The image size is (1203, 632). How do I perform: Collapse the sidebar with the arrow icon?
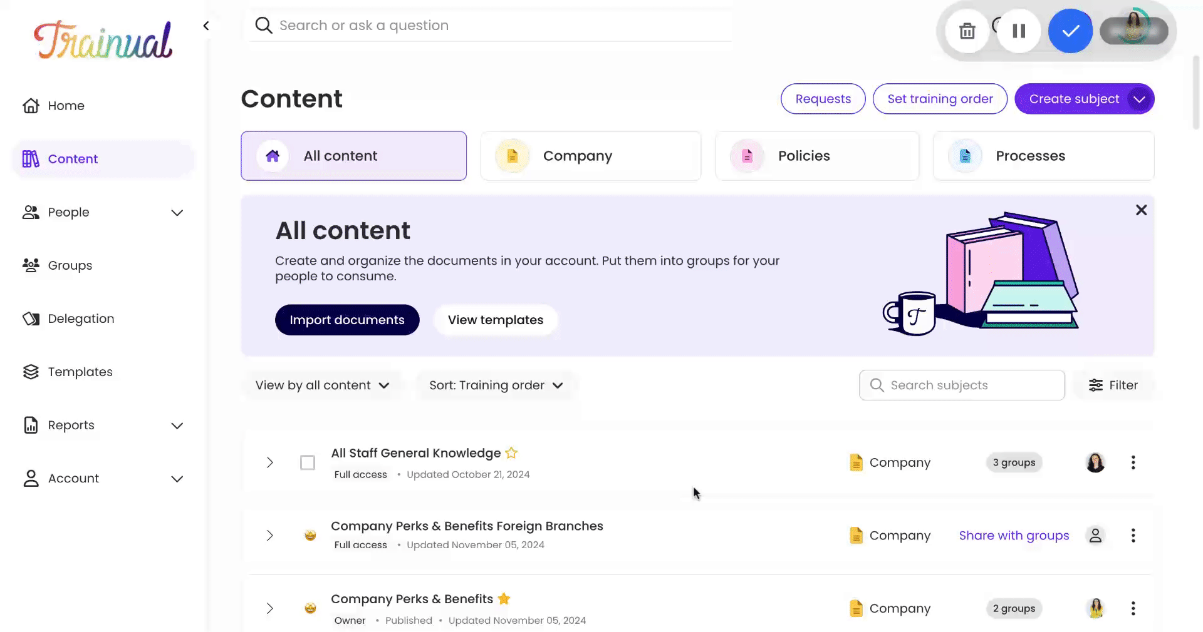206,26
